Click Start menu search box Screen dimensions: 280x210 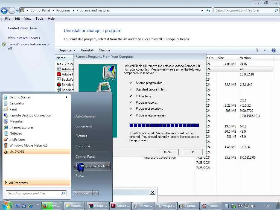(x=36, y=193)
